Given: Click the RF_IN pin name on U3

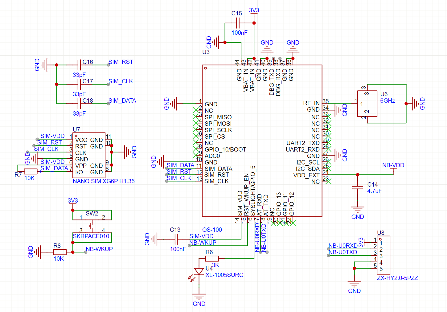Looking at the screenshot, I should pos(311,103).
